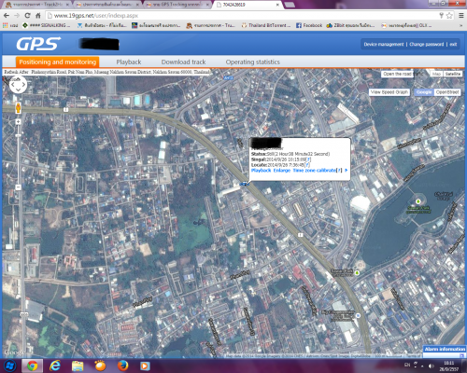Click the browser forward arrow
This screenshot has height=373, width=467.
[17, 15]
